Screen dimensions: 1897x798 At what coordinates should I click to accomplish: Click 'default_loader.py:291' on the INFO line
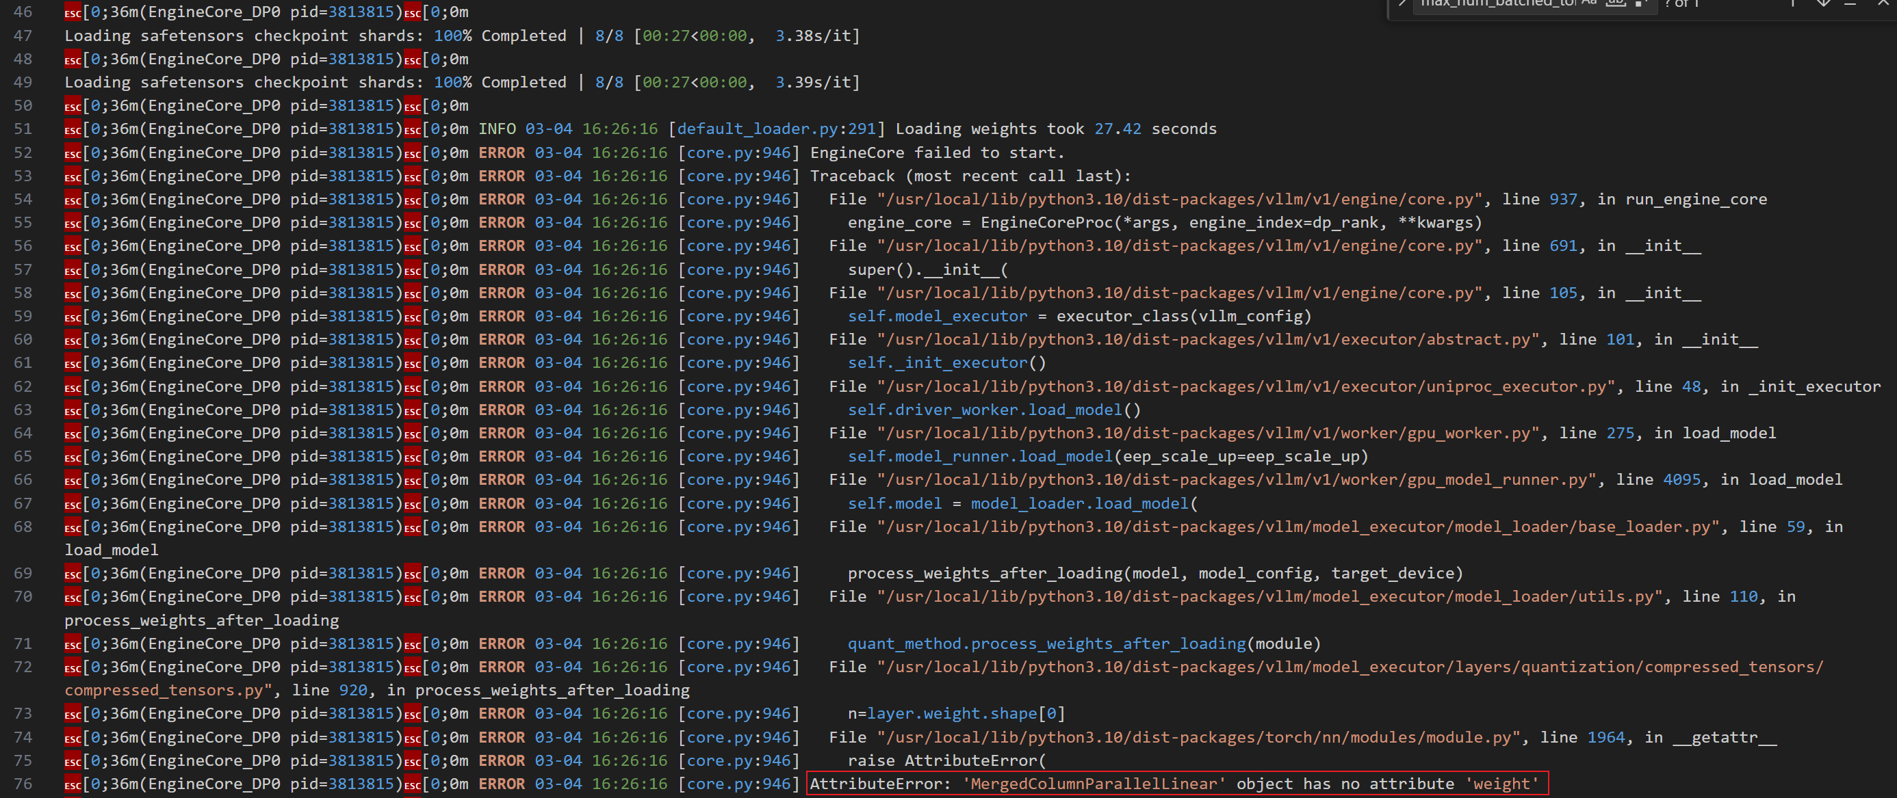click(x=776, y=129)
